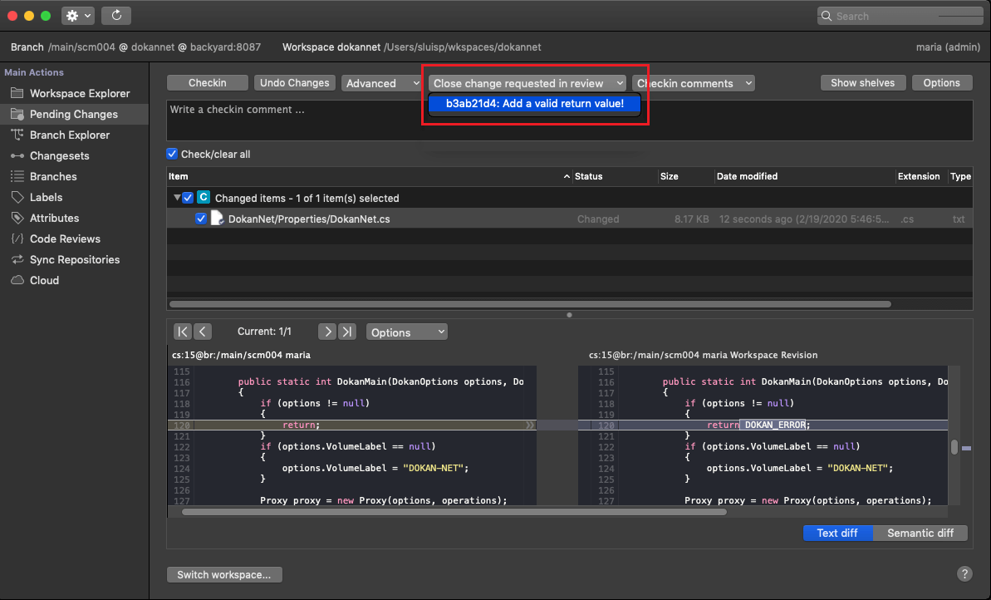Jump to first difference arrow

[x=183, y=332]
